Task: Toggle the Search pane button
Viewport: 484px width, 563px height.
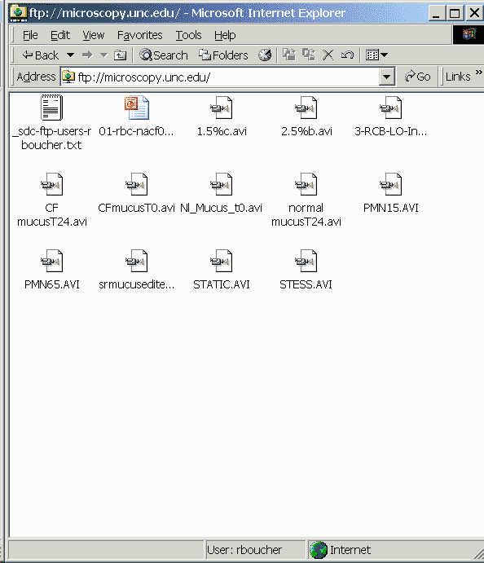Action: click(163, 55)
